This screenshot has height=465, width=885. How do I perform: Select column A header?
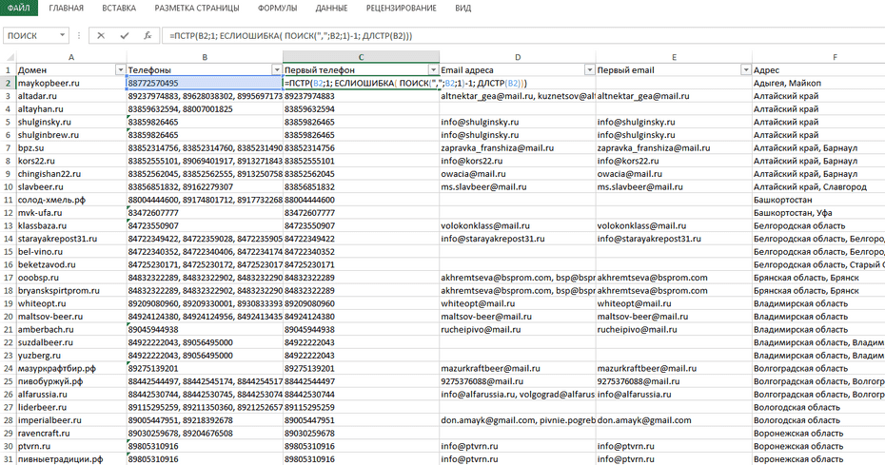tap(71, 57)
